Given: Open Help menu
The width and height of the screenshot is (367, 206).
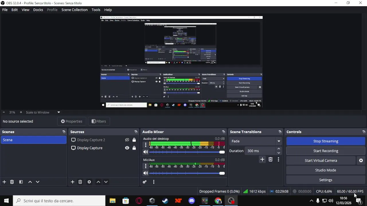Looking at the screenshot, I should tap(108, 10).
